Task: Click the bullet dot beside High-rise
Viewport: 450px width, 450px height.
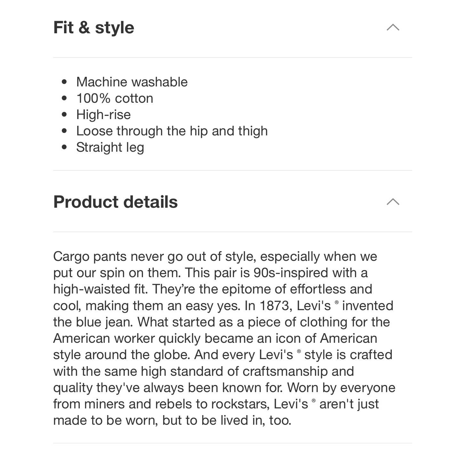Action: pyautogui.click(x=64, y=115)
